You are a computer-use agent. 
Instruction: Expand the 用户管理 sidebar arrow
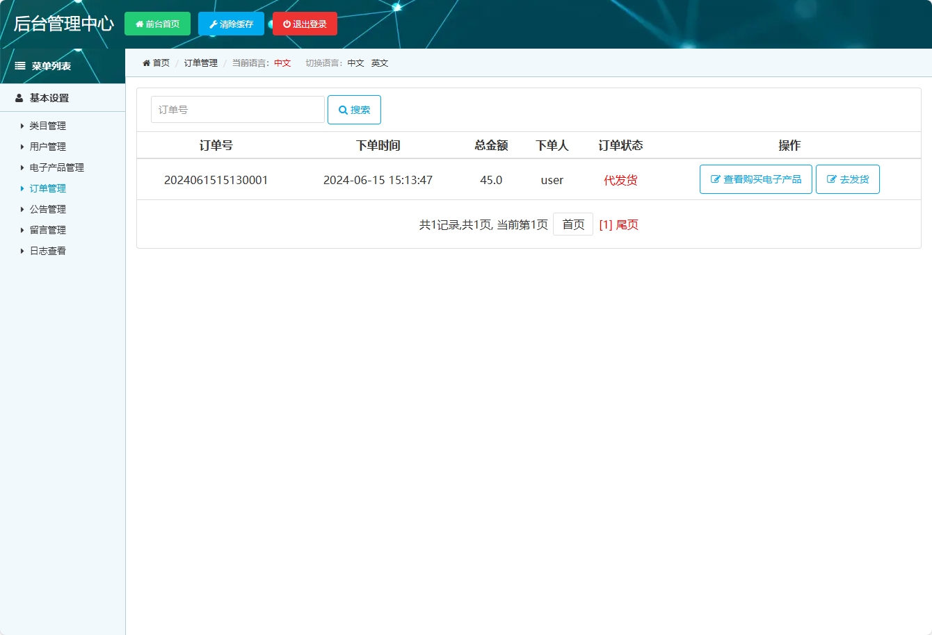tap(21, 147)
